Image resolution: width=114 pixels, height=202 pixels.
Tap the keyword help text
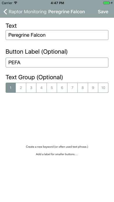(x=57, y=147)
